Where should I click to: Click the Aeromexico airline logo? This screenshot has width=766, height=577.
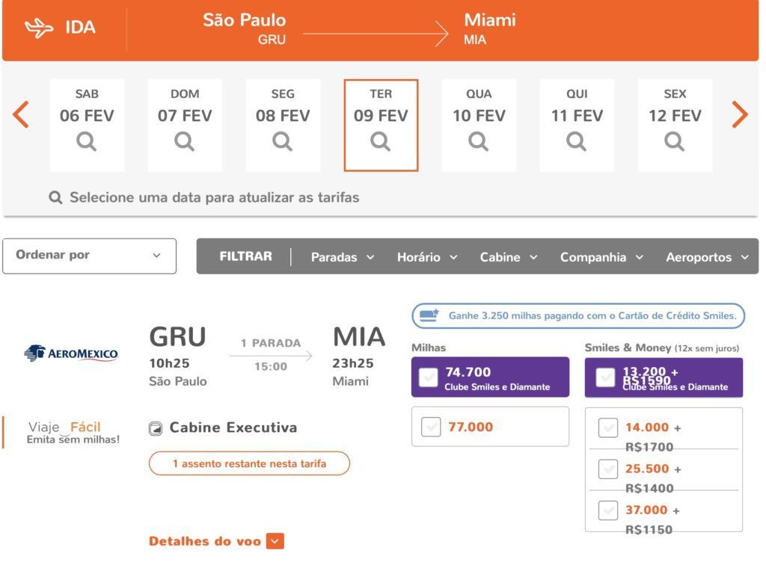click(x=71, y=353)
